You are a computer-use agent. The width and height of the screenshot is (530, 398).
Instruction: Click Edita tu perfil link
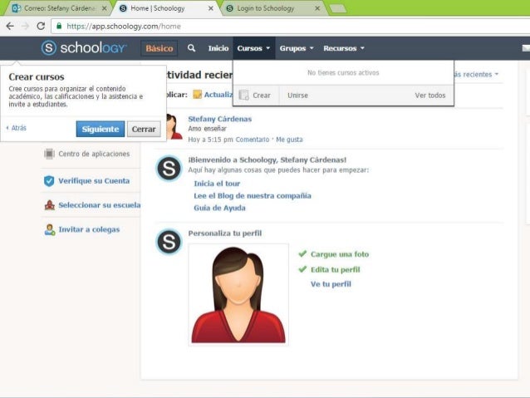coord(336,269)
